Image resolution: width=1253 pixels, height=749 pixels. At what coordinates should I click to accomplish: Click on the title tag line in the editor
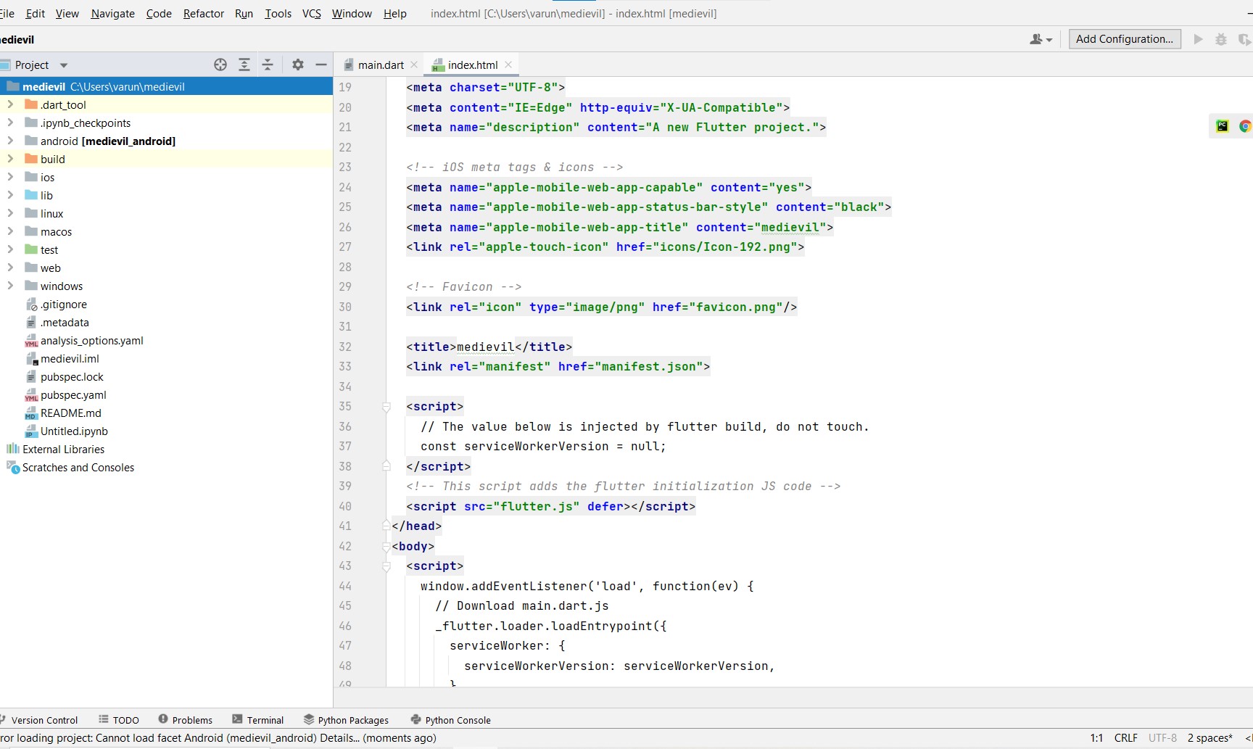tap(489, 347)
